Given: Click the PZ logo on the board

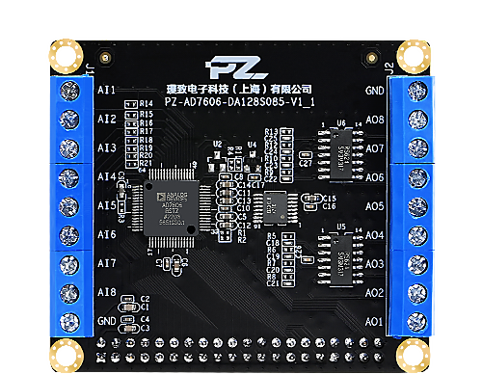Looking at the screenshot, I should 237,67.
